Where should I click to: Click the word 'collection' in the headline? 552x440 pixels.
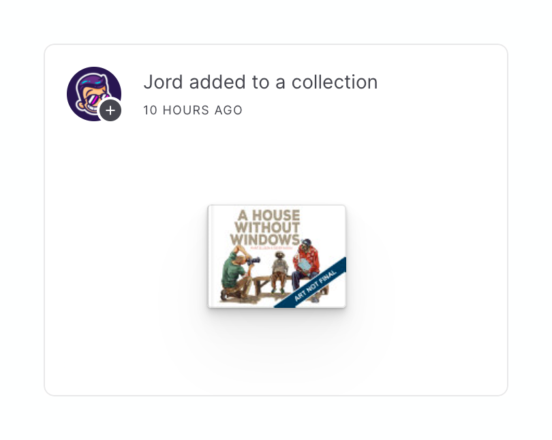(x=335, y=82)
